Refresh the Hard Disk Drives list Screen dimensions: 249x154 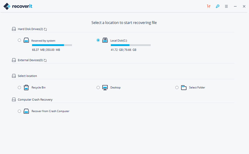coord(45,29)
